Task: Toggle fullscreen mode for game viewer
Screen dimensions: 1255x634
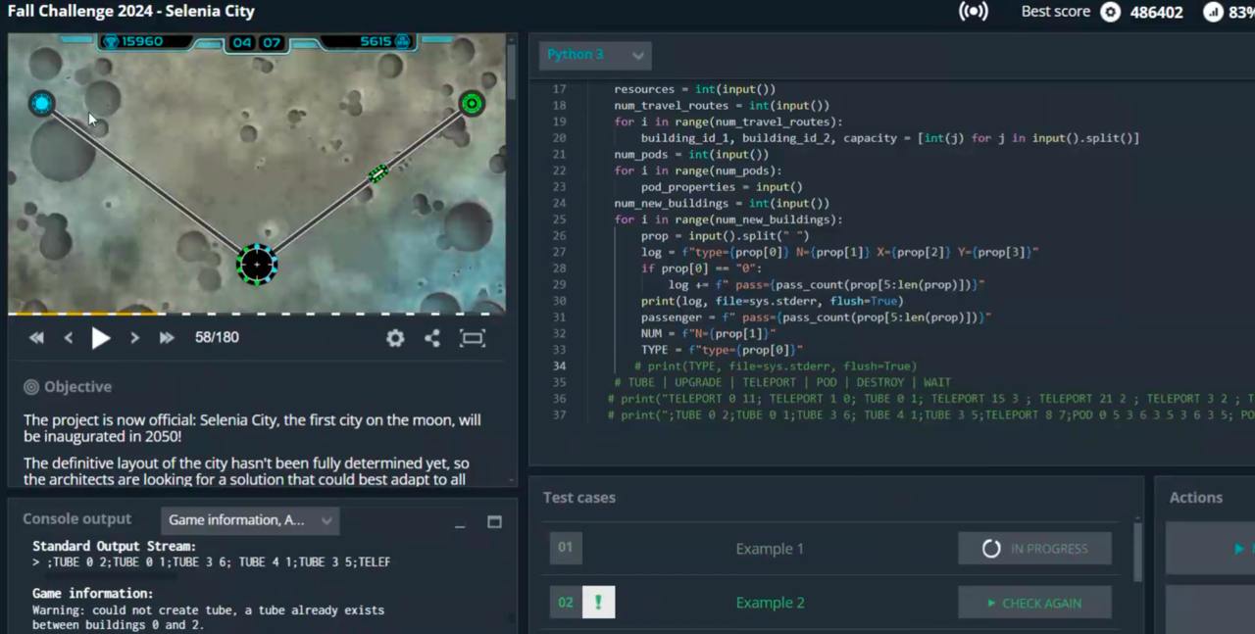Action: 473,338
